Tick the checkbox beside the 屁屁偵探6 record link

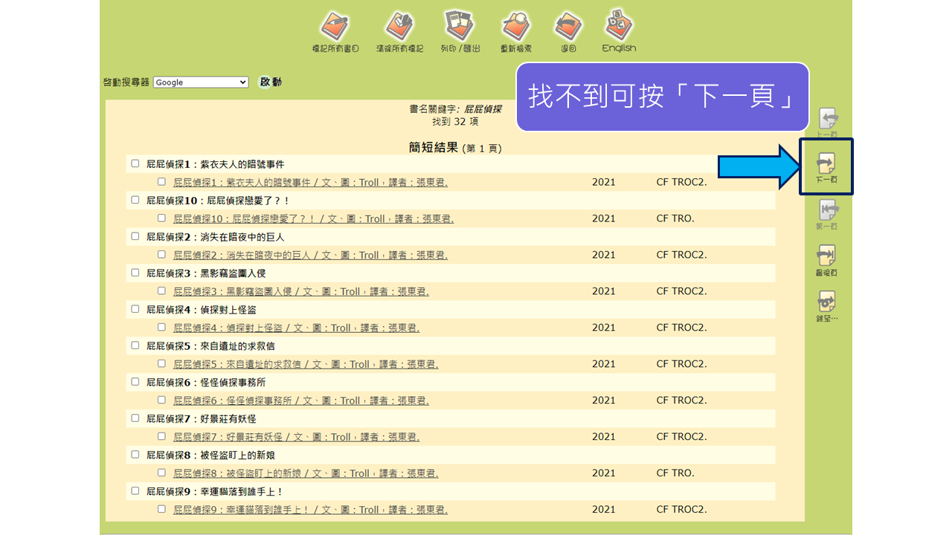161,400
